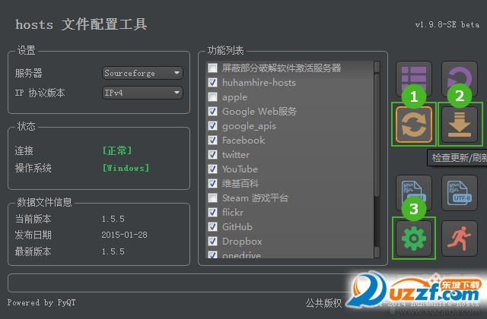
Task: Click the ANSI file export icon
Action: click(413, 193)
